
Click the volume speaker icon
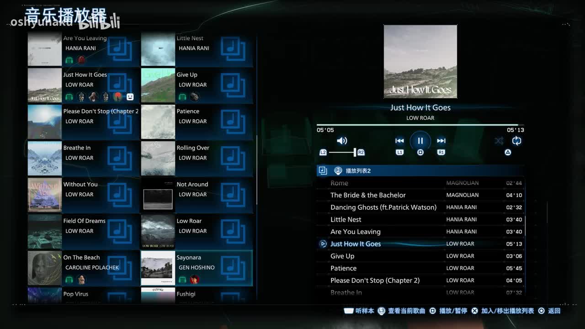click(x=342, y=141)
